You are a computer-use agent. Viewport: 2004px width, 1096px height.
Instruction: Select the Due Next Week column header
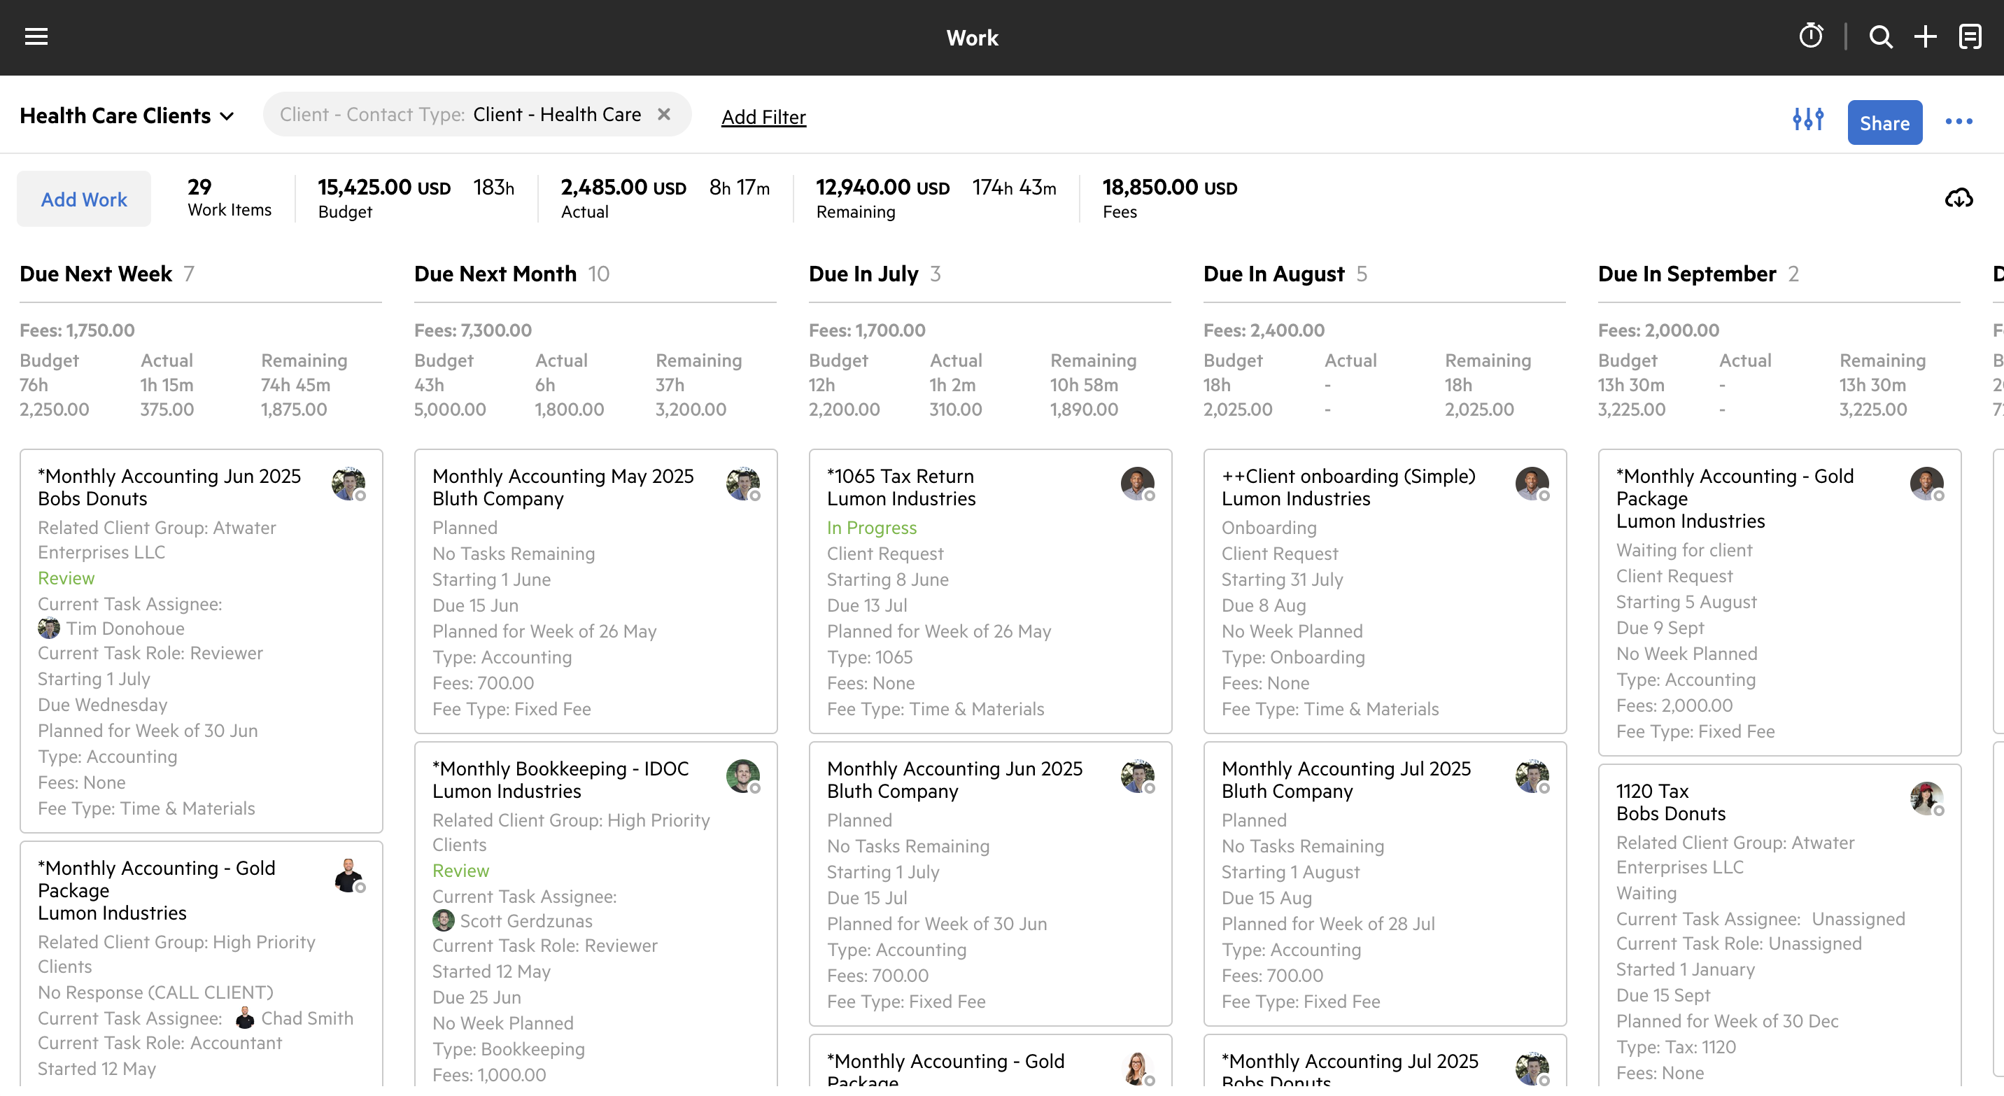click(96, 274)
